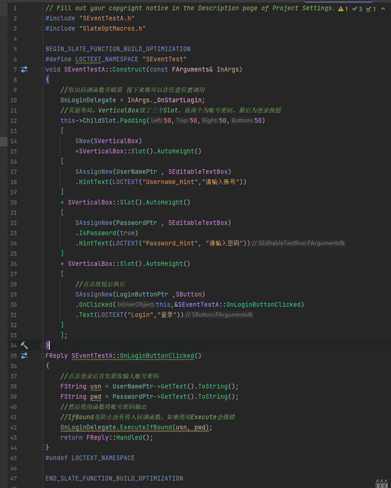Viewport: 391px width, 488px height.
Task: Click the navigation arrows gutter icon on line 7
Action: coord(24,69)
